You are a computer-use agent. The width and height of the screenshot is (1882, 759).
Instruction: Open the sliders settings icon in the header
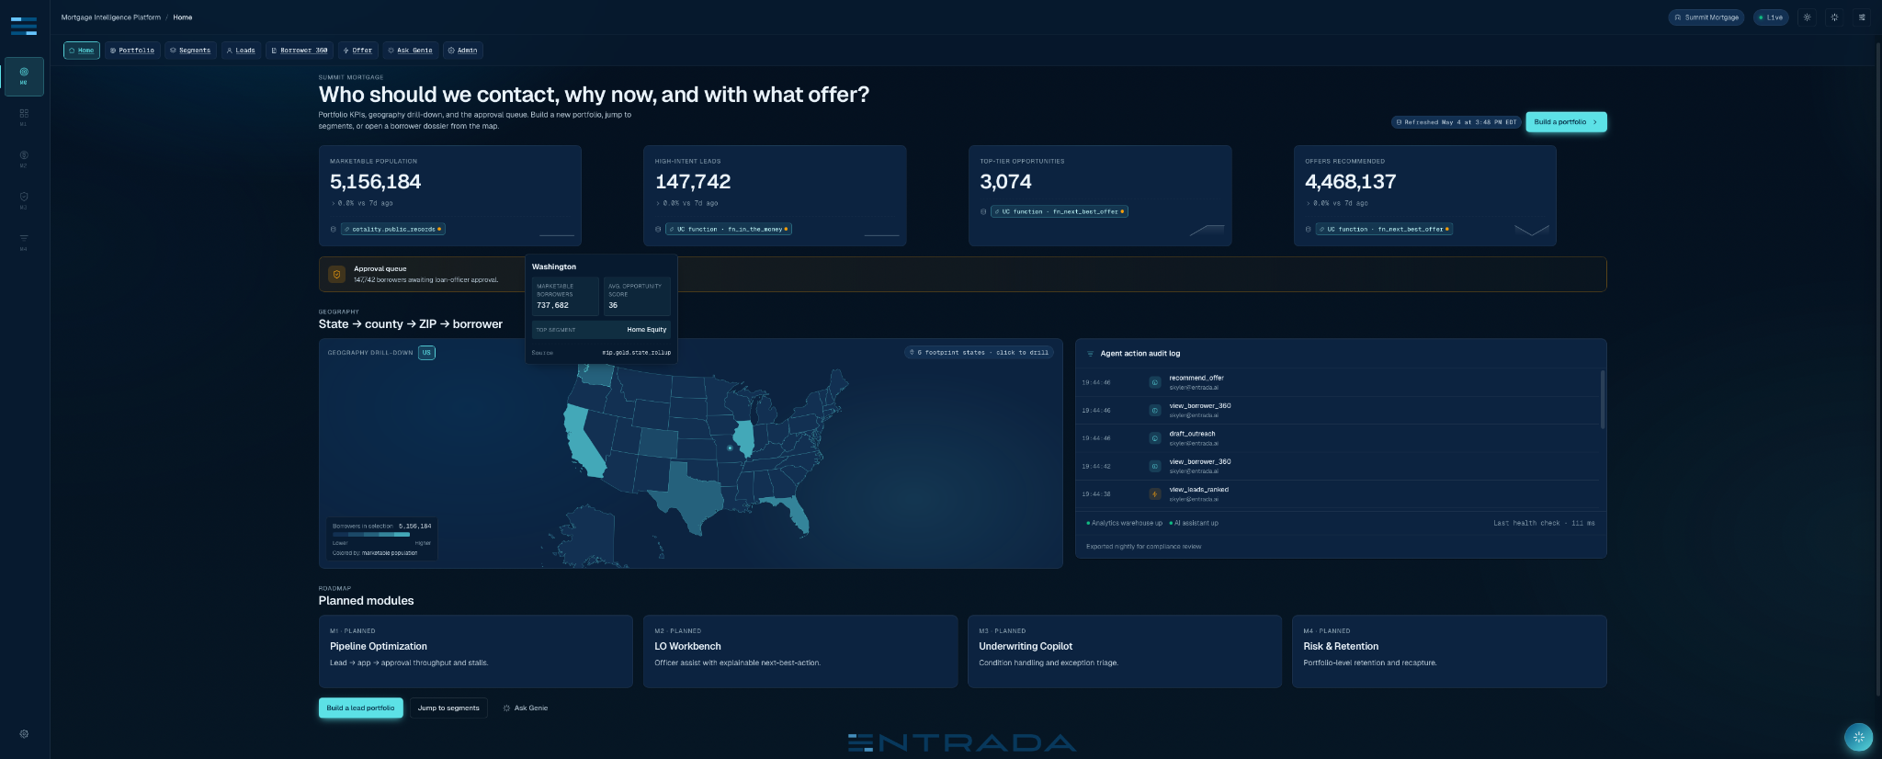click(x=1862, y=17)
